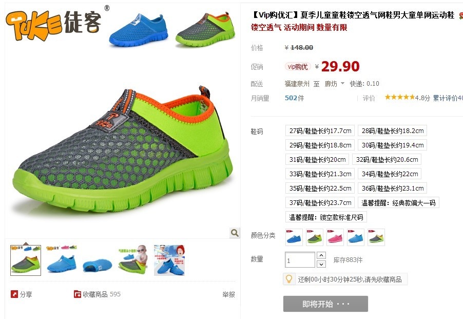The width and height of the screenshot is (463, 319).
Task: Click the 收藏商品 favorite icon
Action: tap(78, 294)
